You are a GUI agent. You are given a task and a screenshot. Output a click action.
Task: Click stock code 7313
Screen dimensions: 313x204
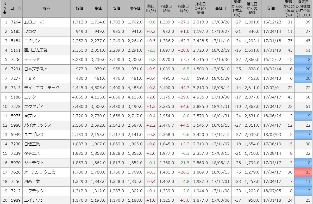(x=16, y=88)
